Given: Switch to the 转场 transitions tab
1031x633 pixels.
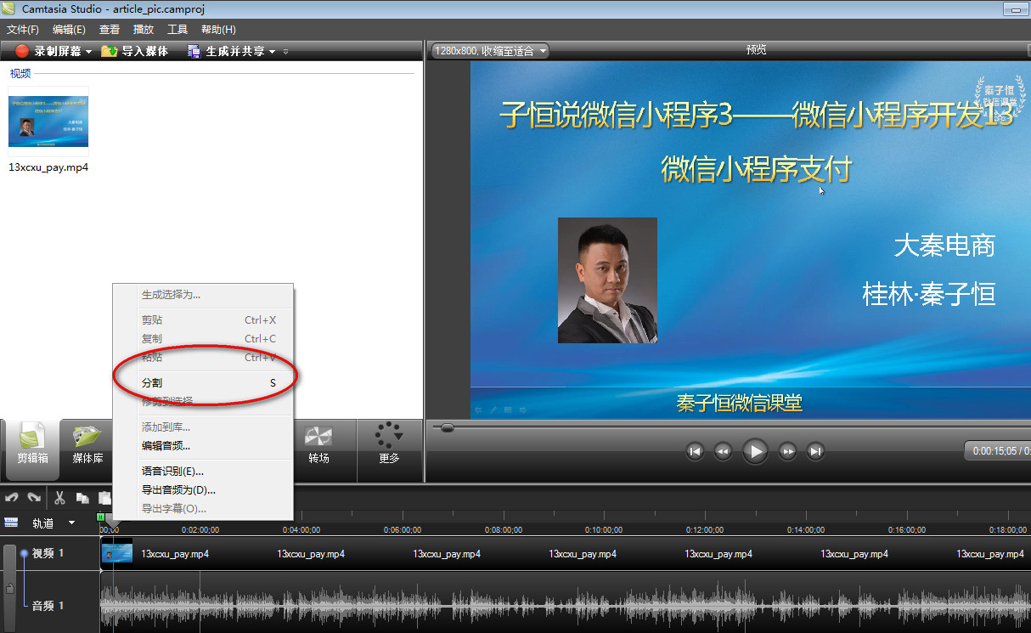Looking at the screenshot, I should point(318,445).
